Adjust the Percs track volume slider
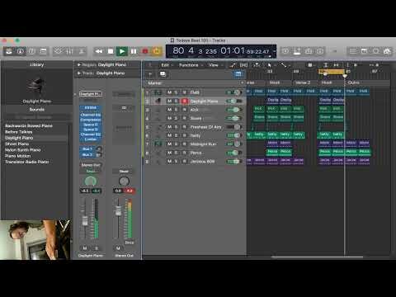396x297 pixels. click(234, 153)
